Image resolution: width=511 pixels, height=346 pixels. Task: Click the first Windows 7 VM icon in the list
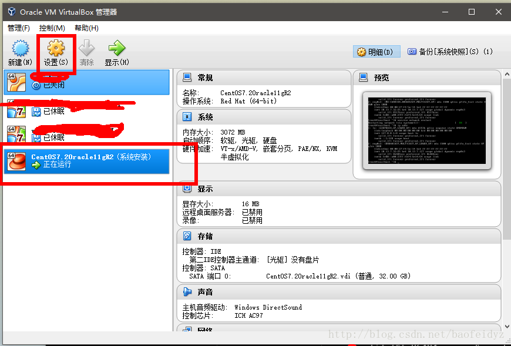(16, 109)
